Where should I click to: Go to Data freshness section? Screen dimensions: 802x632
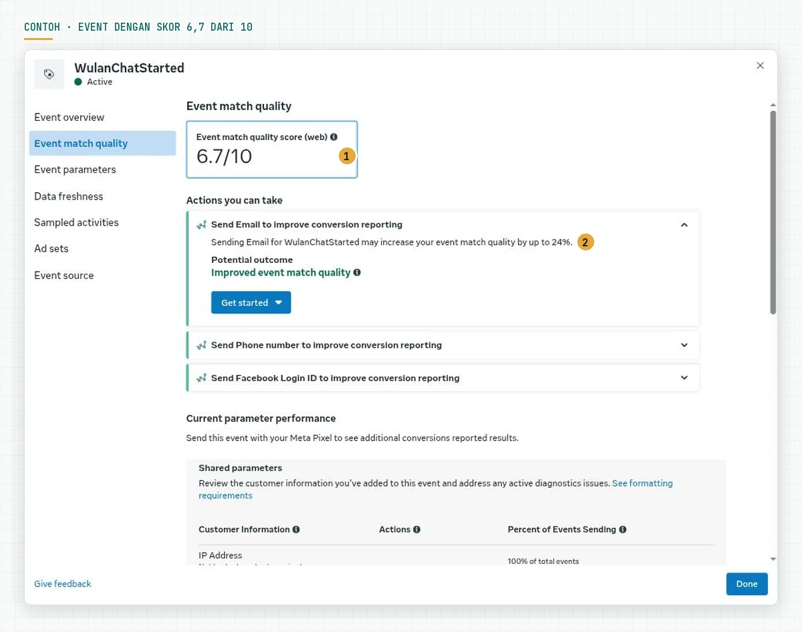69,196
